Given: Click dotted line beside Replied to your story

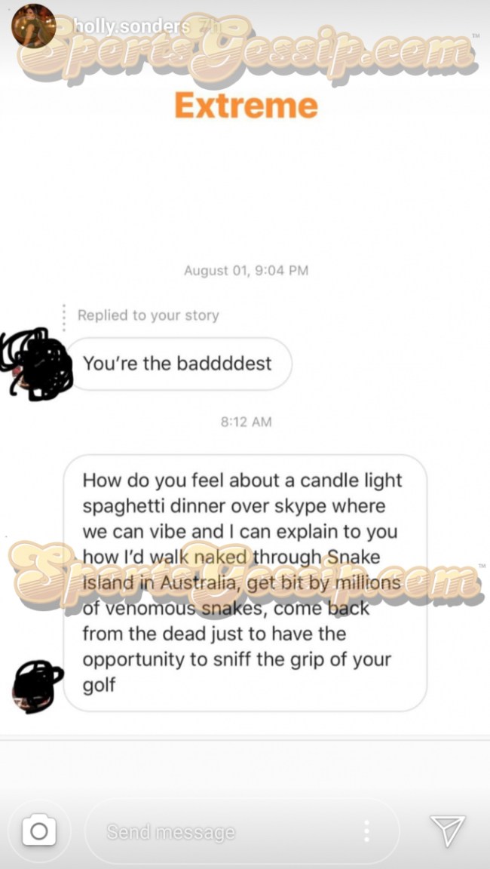Looking at the screenshot, I should pyautogui.click(x=63, y=318).
